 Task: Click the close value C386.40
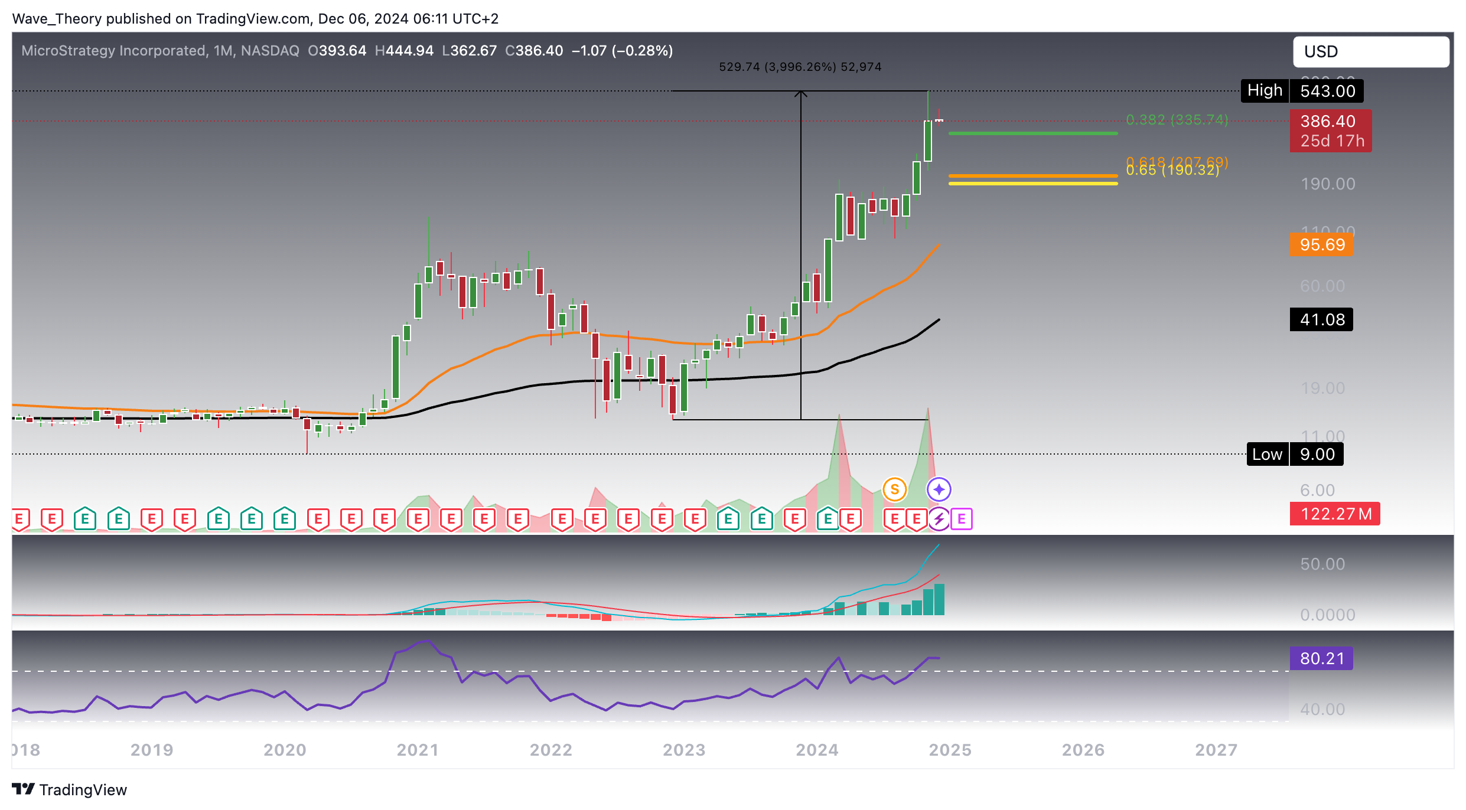click(534, 51)
